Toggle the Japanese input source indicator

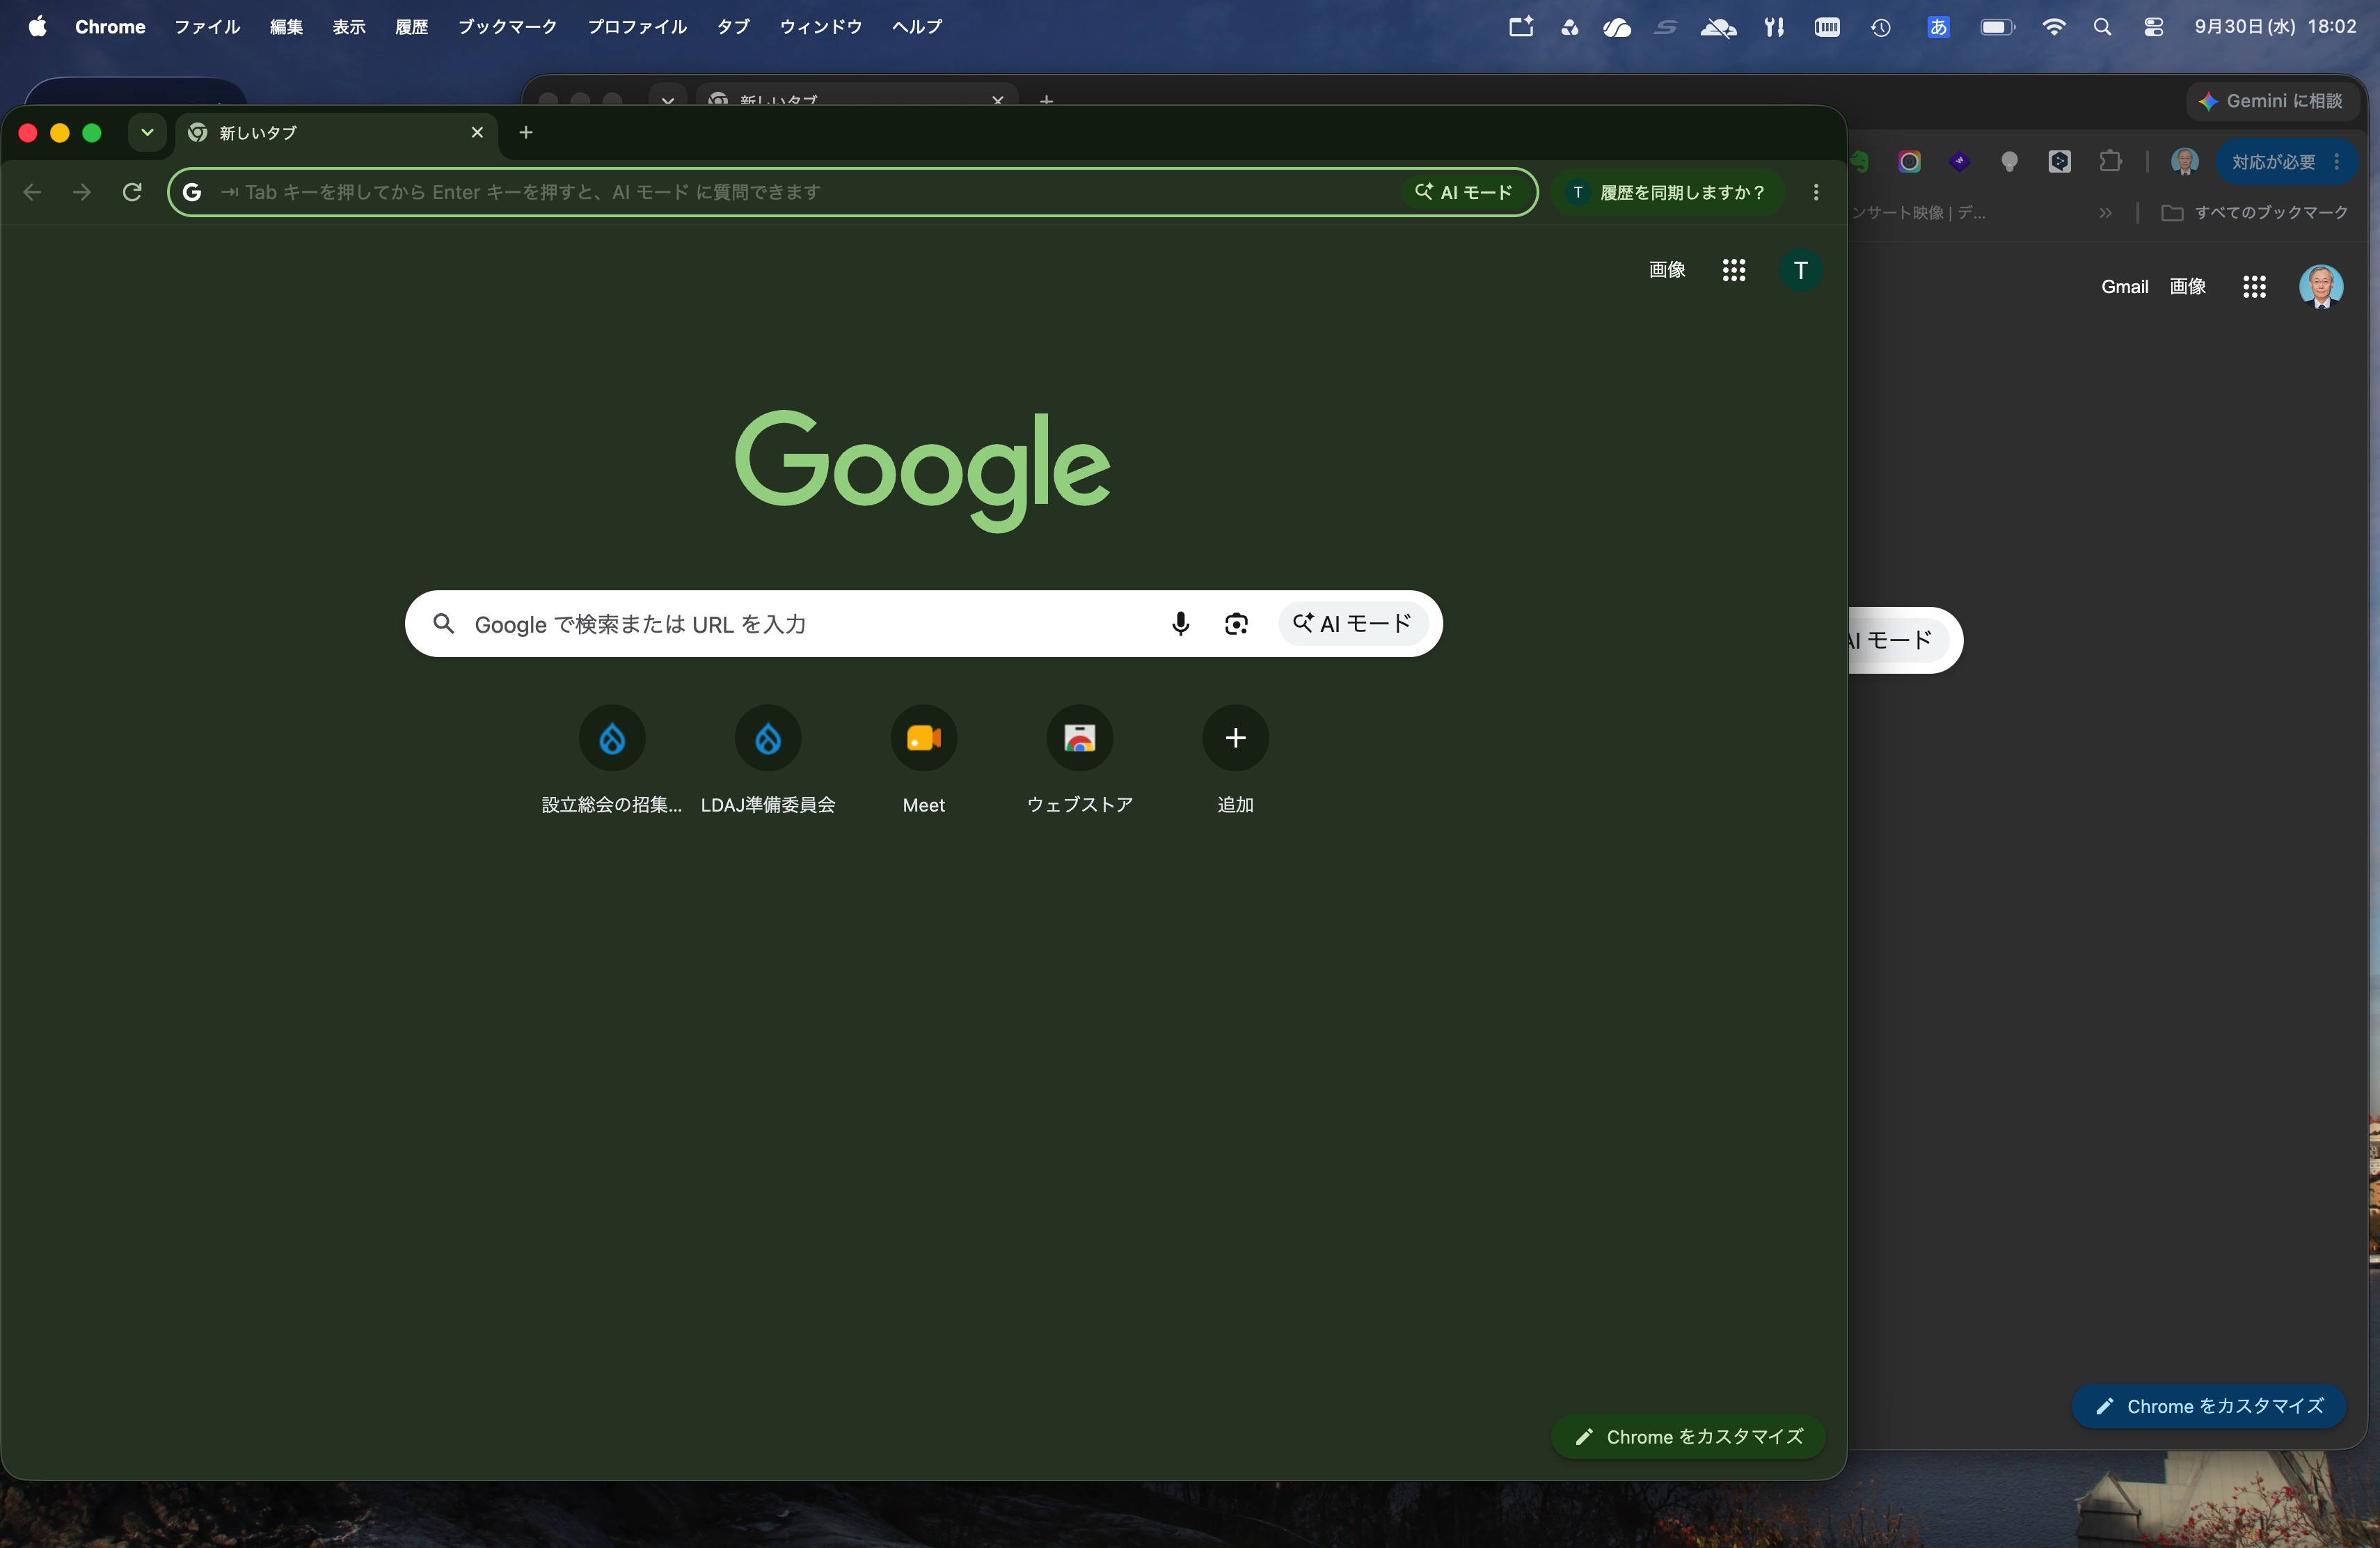tap(1938, 27)
